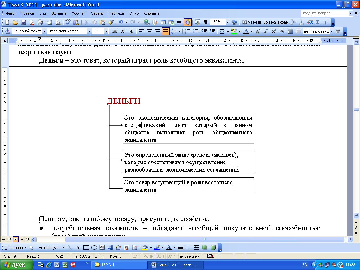Apply subscript formatting
360x270 pixels.
pos(282,31)
